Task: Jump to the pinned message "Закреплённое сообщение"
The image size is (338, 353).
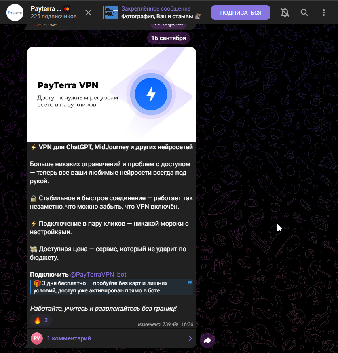Action: [x=156, y=9]
